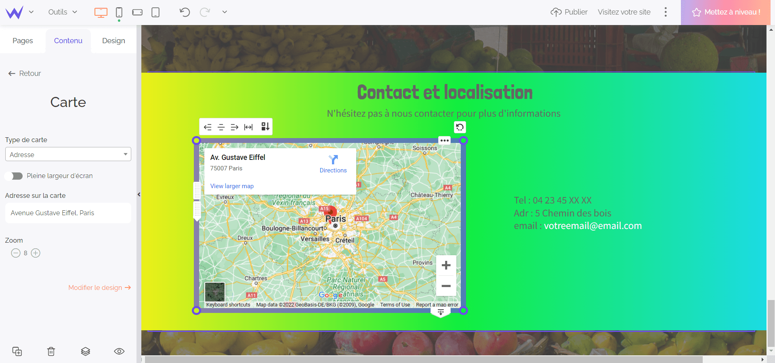This screenshot has height=363, width=775.
Task: Click Modifier le design link
Action: pos(99,287)
